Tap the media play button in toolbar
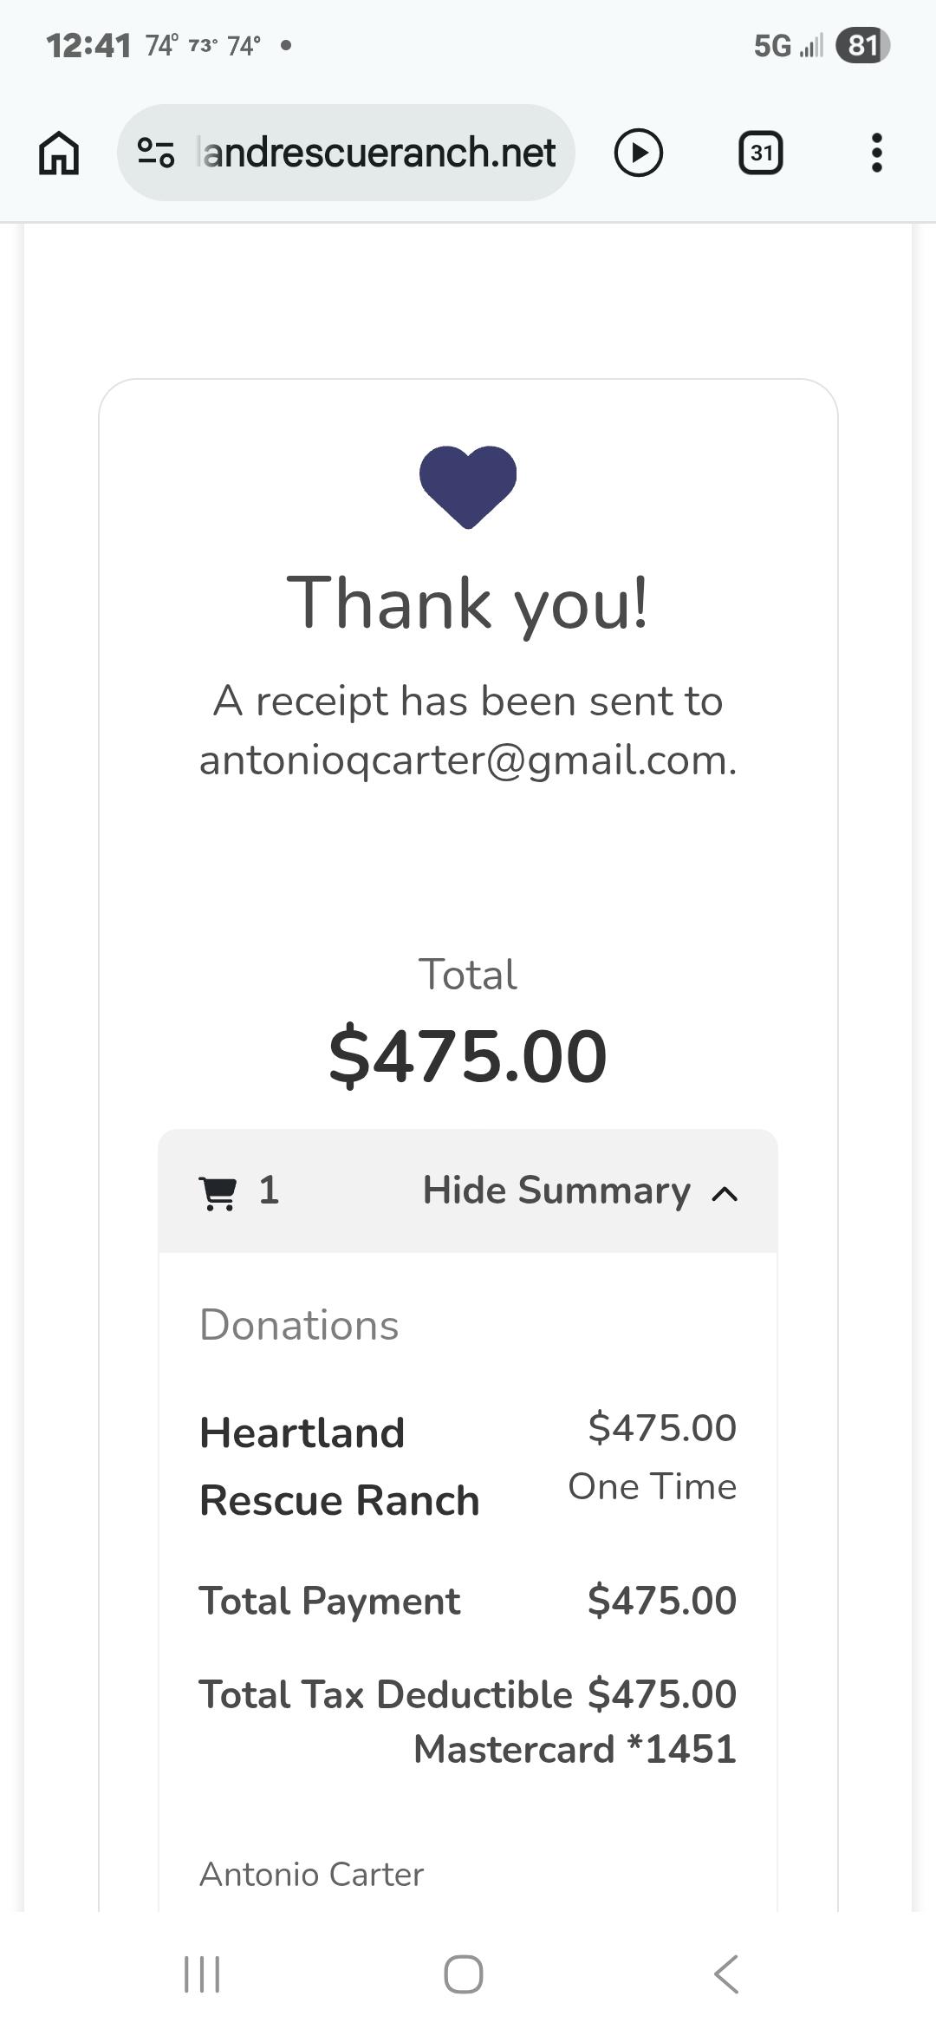Screen dimensions: 936x2029 [x=639, y=153]
